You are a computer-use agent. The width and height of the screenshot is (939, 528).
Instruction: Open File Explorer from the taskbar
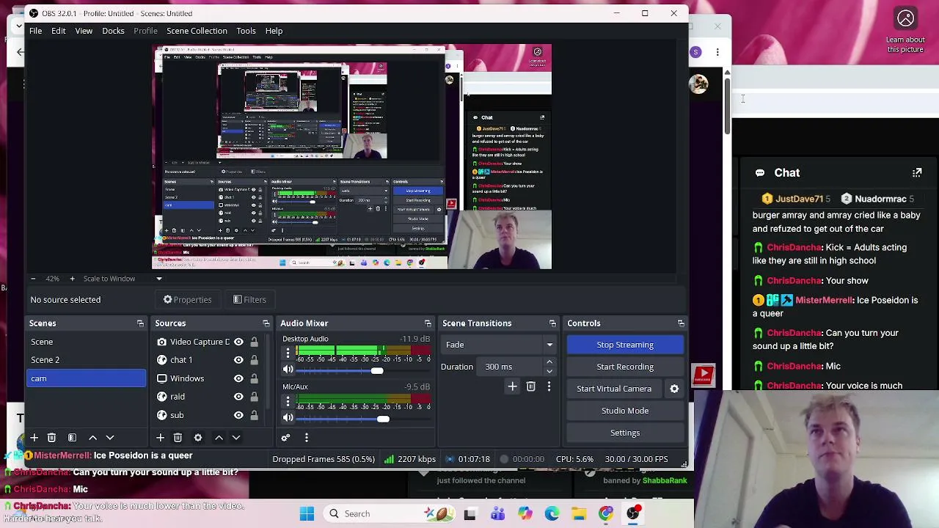(579, 514)
